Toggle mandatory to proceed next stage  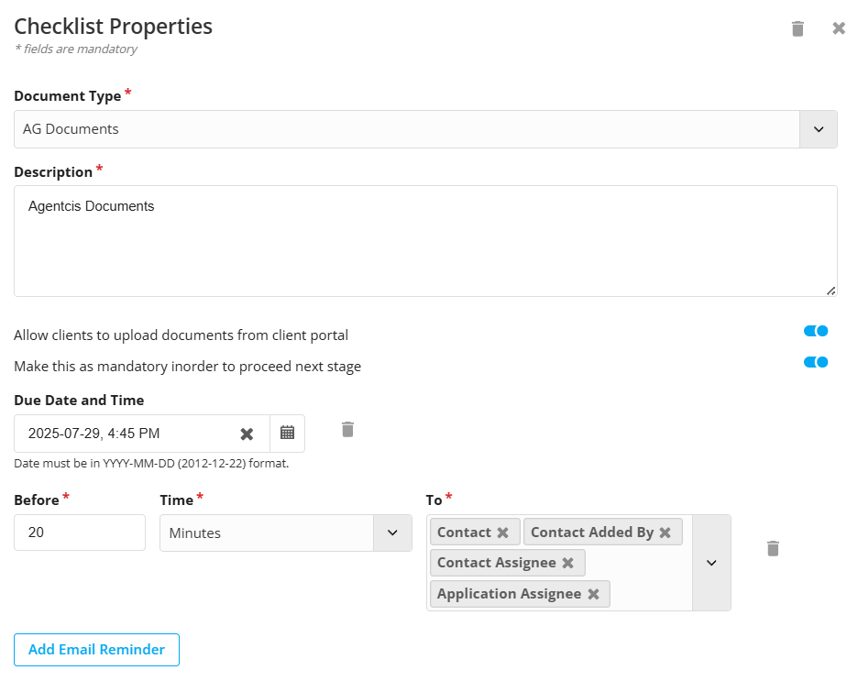tap(815, 362)
